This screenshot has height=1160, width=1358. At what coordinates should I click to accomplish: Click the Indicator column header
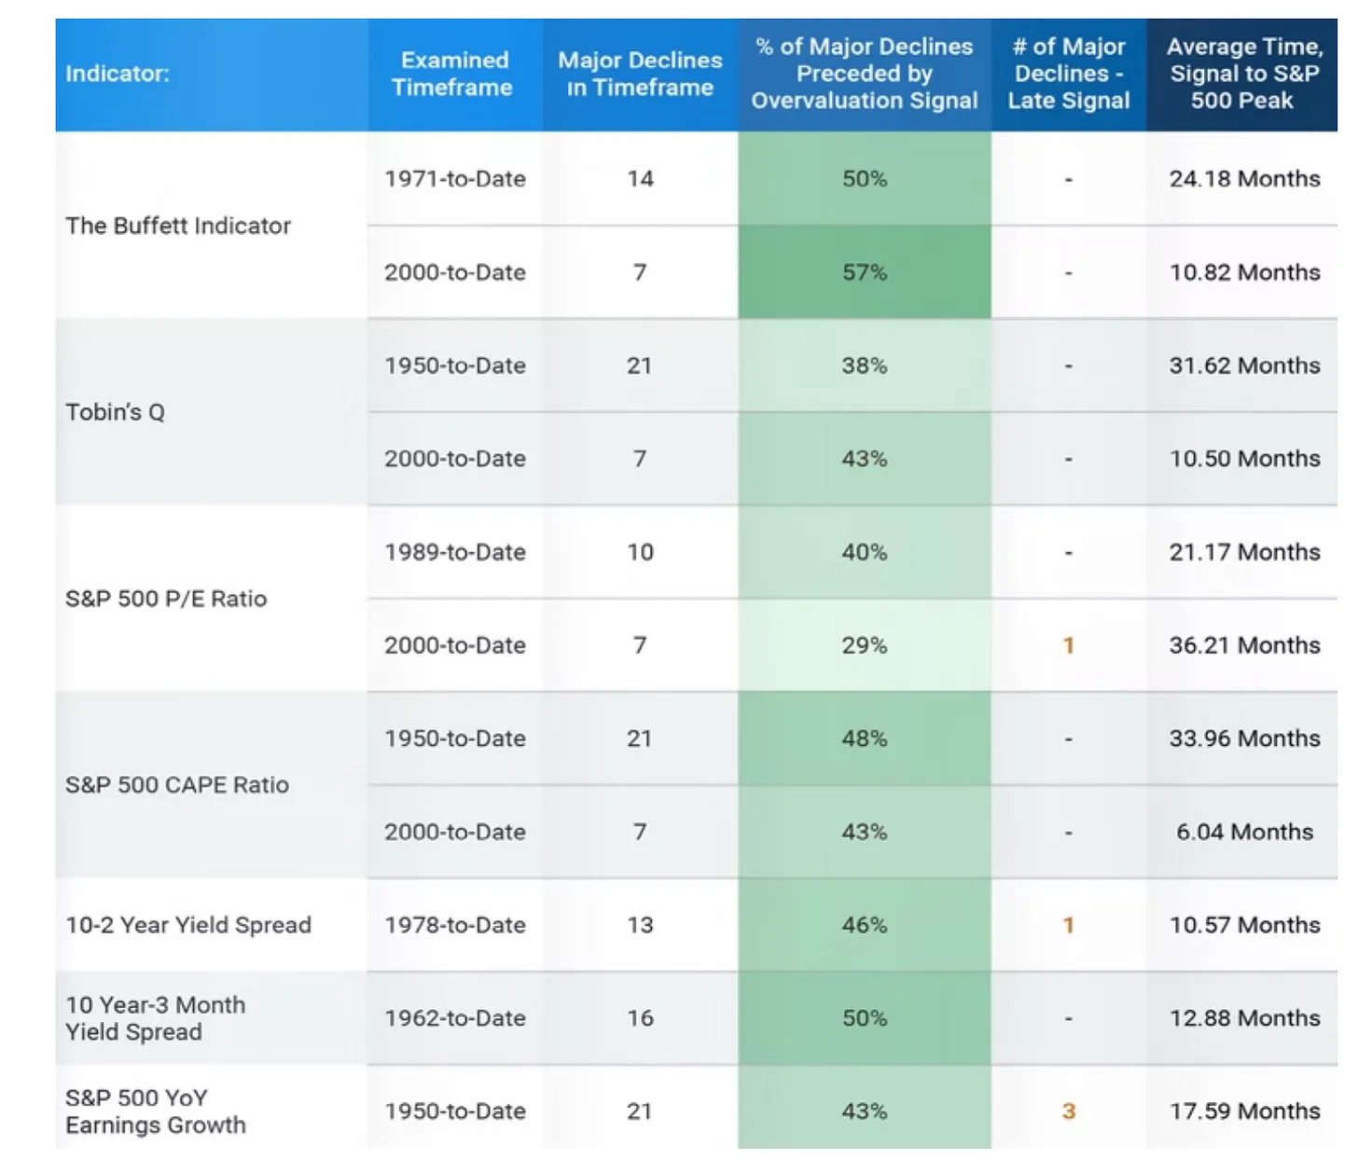[x=118, y=74]
